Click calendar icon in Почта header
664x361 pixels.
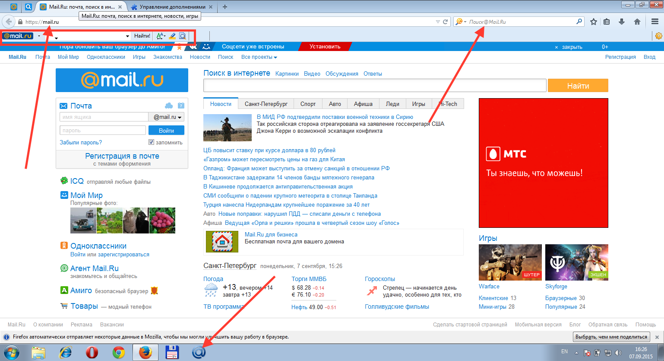click(181, 105)
